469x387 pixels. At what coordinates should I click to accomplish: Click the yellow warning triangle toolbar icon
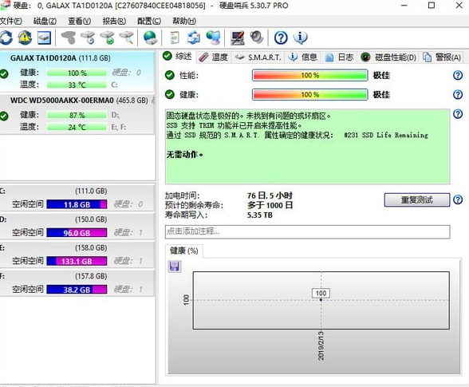26,38
